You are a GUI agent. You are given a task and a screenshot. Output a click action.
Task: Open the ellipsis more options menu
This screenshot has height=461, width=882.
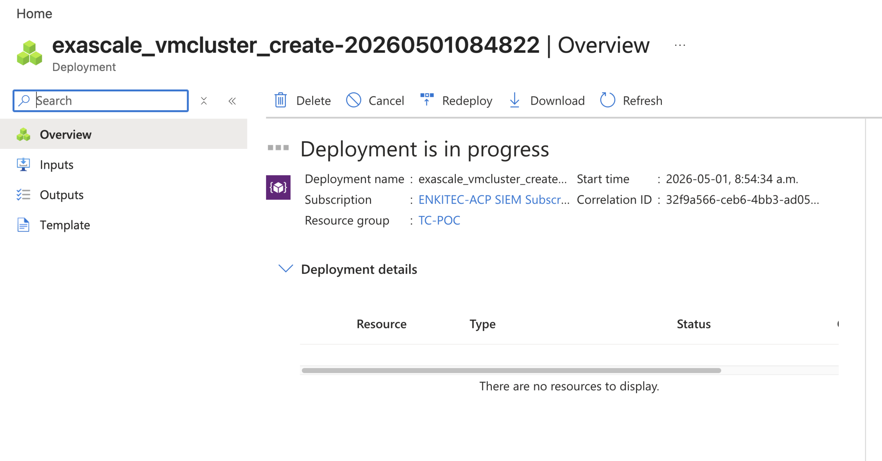coord(680,45)
